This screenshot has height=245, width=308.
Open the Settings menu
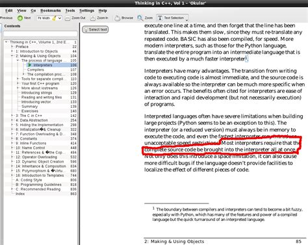tap(86, 10)
